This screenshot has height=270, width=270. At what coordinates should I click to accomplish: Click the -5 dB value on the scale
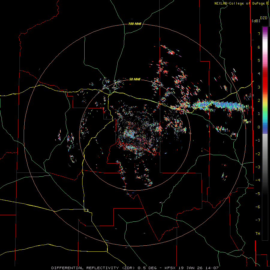click(258, 194)
